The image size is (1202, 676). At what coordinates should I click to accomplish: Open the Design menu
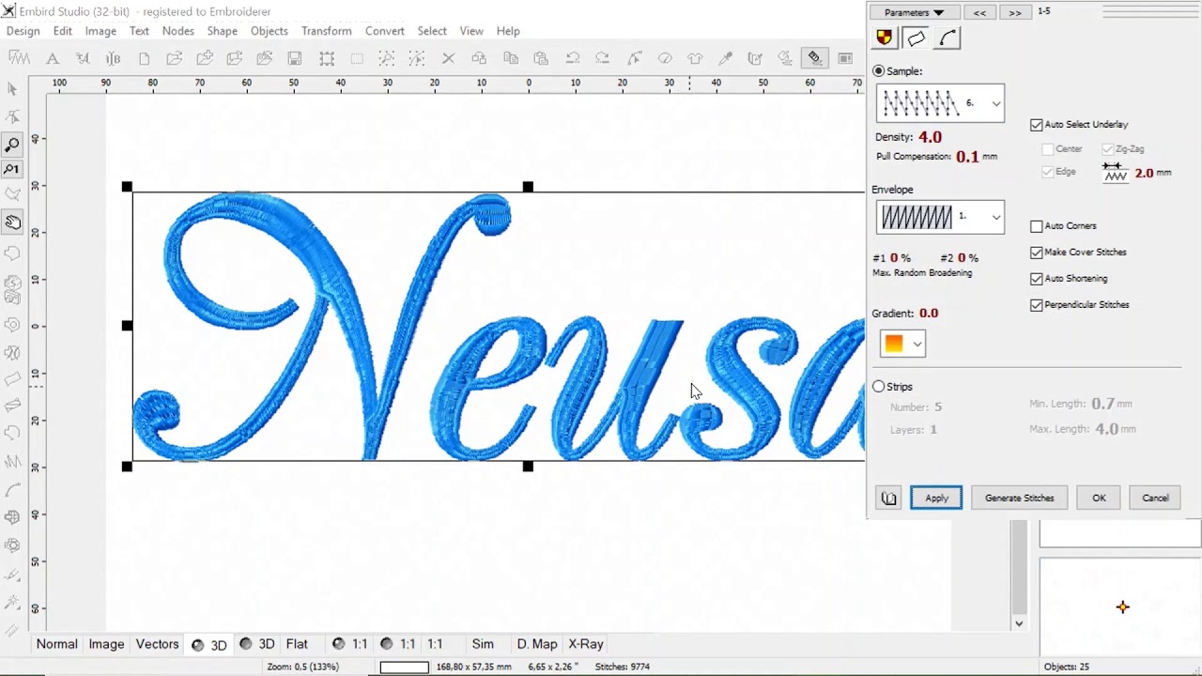pos(23,31)
